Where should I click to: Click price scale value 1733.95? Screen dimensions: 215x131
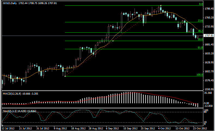tap(209, 26)
